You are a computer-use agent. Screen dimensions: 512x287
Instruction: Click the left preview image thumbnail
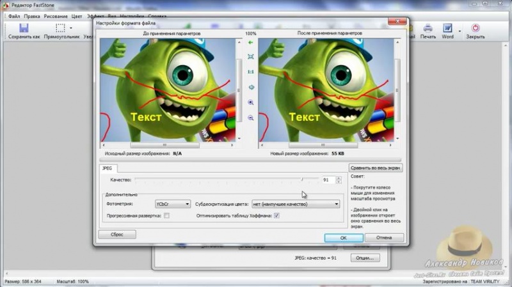168,90
